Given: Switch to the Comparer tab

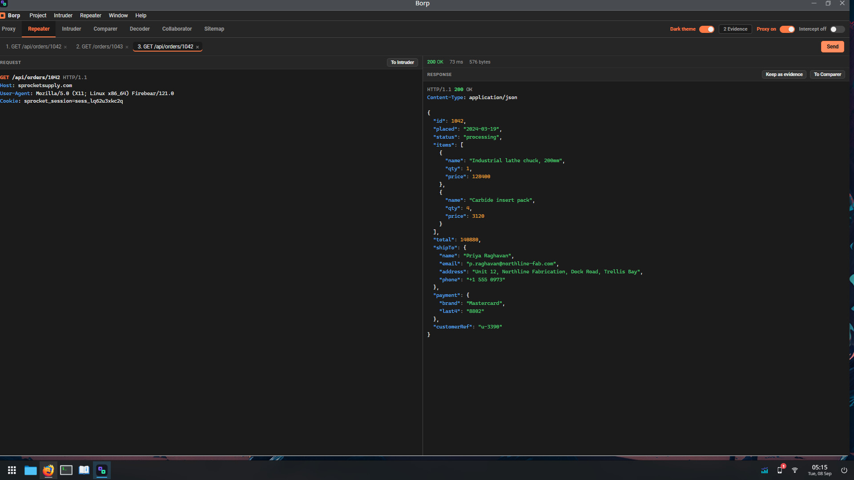Looking at the screenshot, I should pos(105,29).
